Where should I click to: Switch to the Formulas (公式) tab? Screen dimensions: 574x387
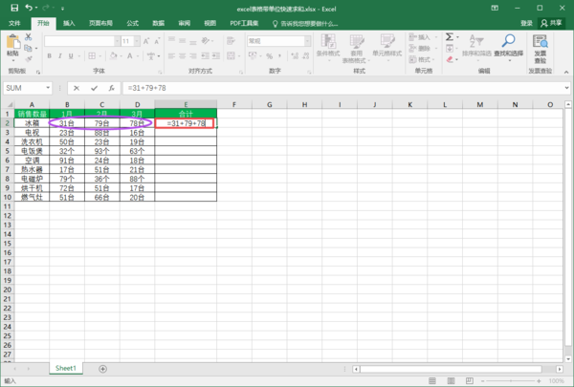click(x=132, y=22)
